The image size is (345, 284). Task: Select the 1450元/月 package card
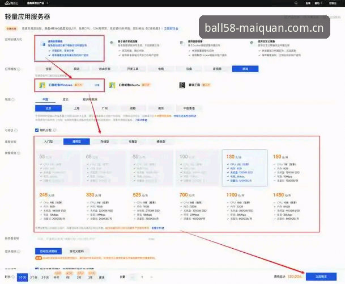tap(292, 206)
